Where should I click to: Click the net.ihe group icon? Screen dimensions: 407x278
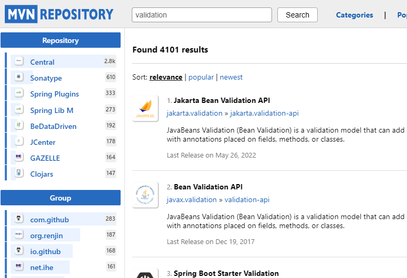click(19, 266)
